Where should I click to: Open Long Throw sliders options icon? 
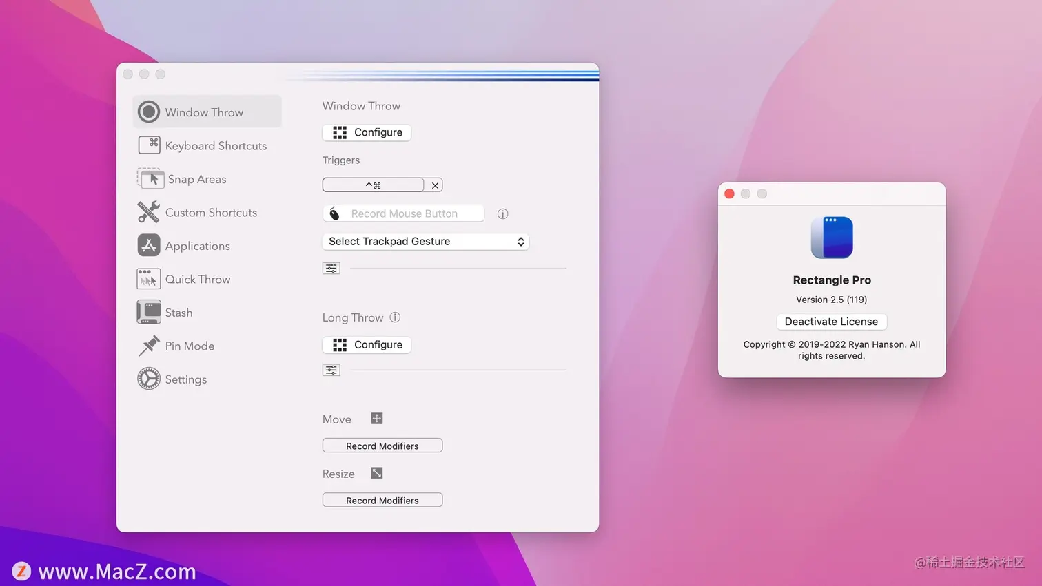click(x=331, y=370)
